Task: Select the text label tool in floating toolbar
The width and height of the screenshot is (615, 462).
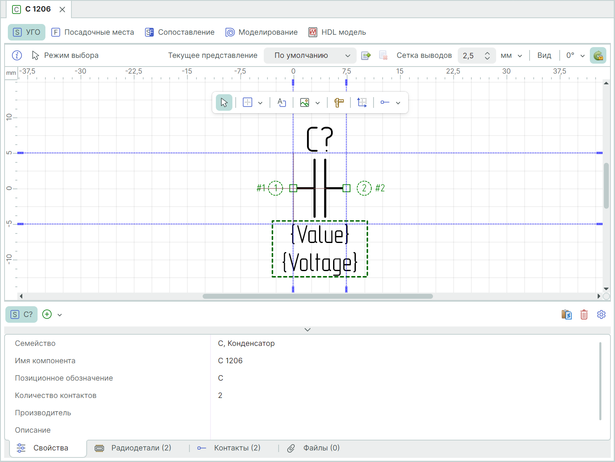Action: pos(282,102)
